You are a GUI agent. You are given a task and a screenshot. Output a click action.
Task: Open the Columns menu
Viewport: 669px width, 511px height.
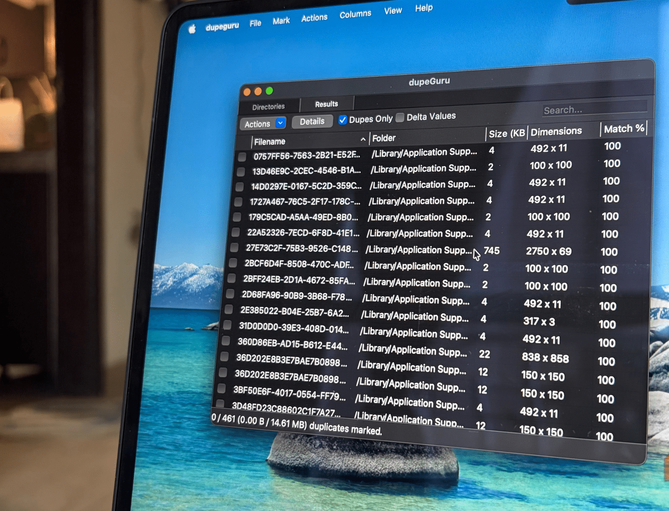pos(355,14)
